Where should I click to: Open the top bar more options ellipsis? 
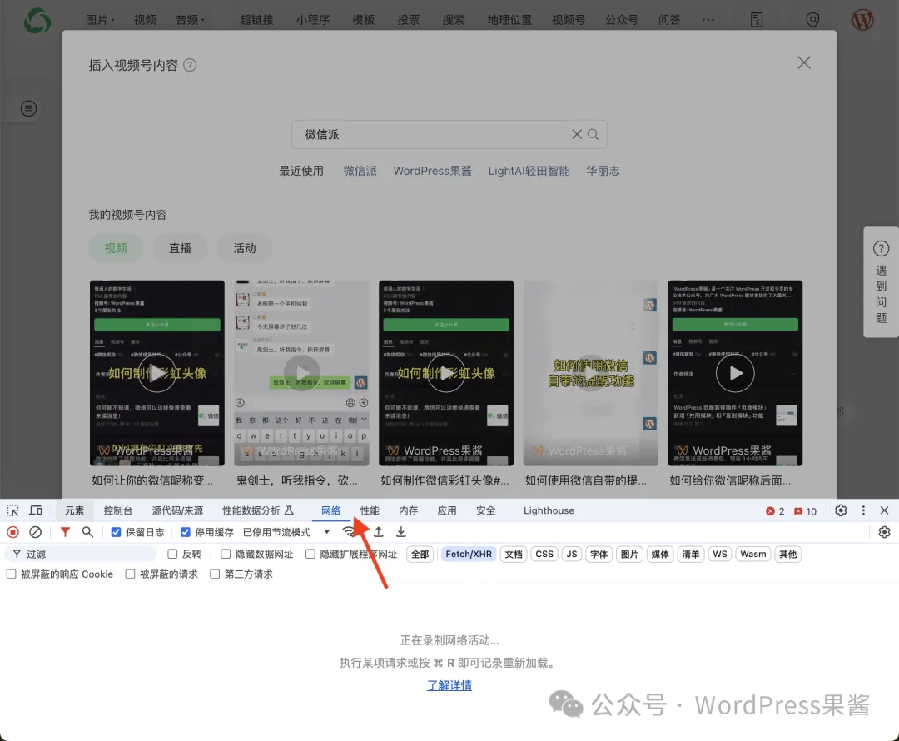(x=708, y=20)
